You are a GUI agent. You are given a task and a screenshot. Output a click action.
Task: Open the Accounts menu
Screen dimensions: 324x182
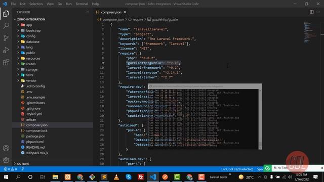click(6, 148)
